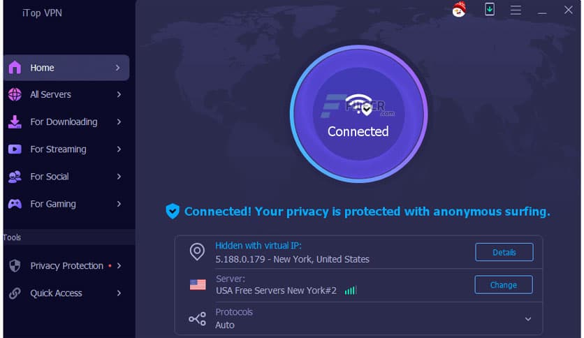Click the Details button for virtual IP
This screenshot has height=338, width=584.
[504, 252]
